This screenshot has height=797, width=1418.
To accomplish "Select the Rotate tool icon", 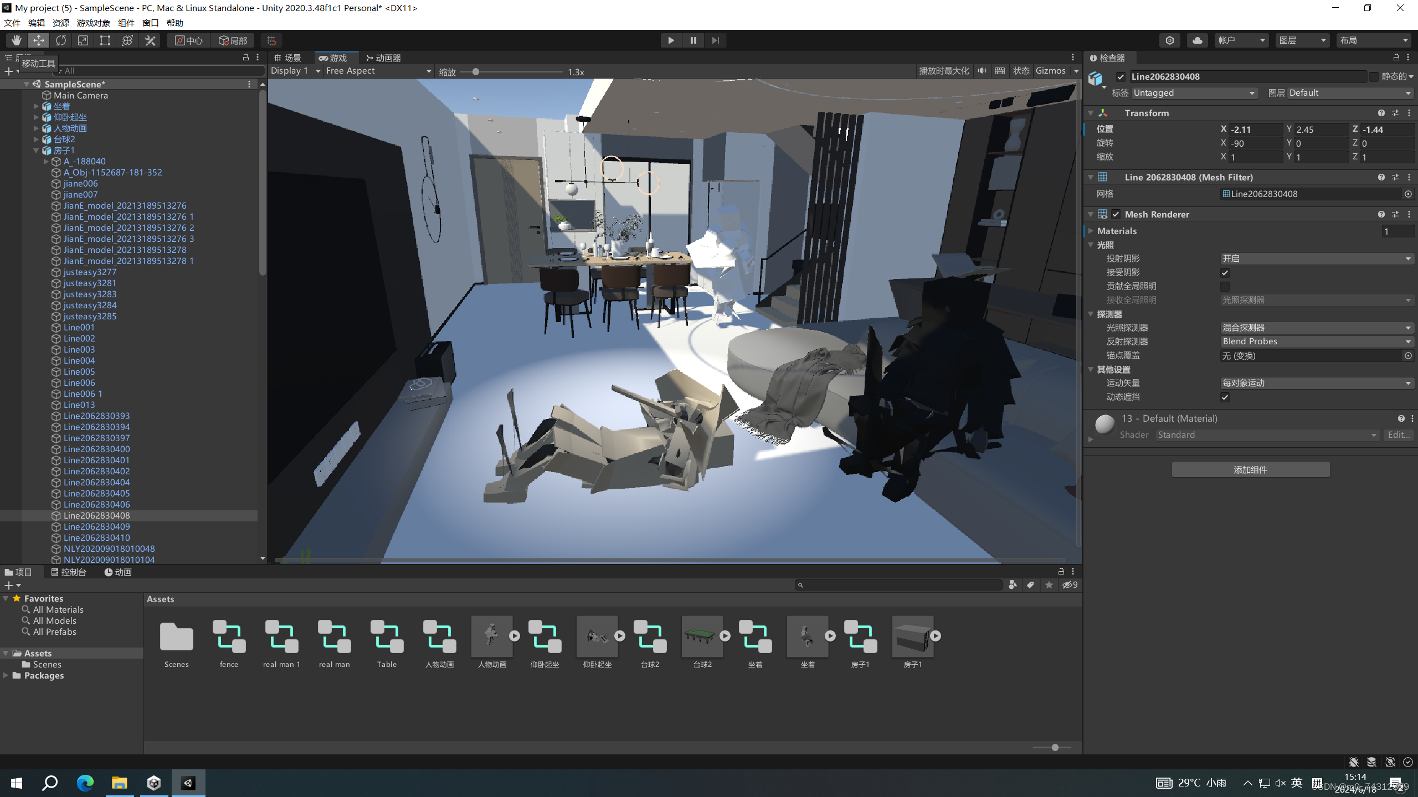I will pyautogui.click(x=61, y=40).
